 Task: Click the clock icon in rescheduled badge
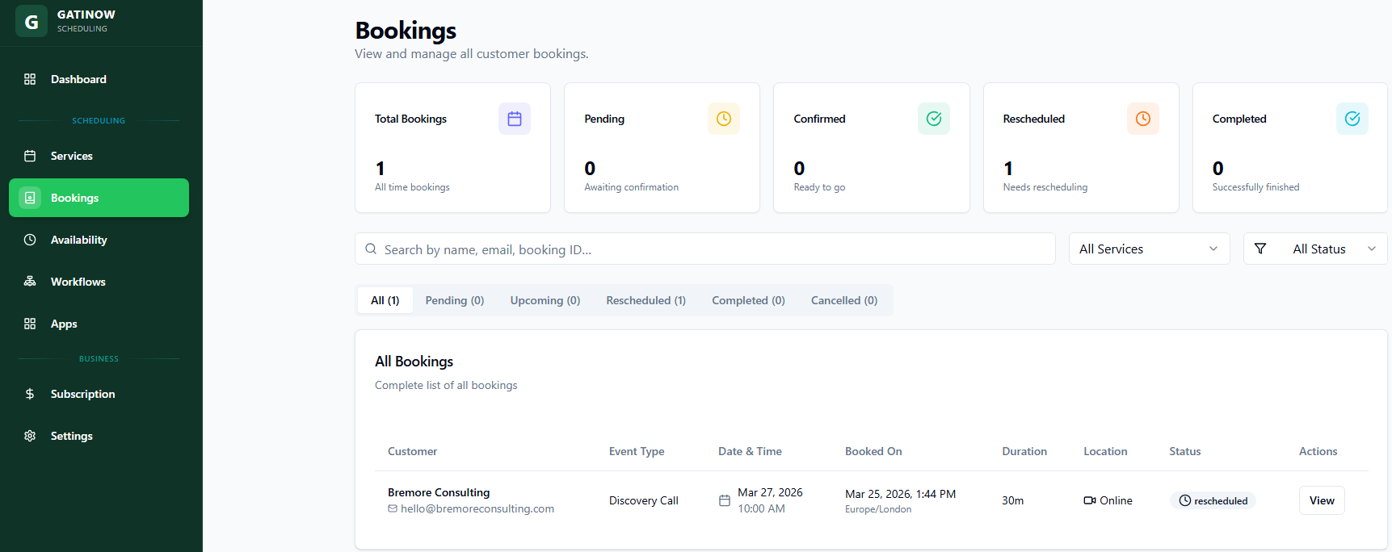[x=1185, y=500]
